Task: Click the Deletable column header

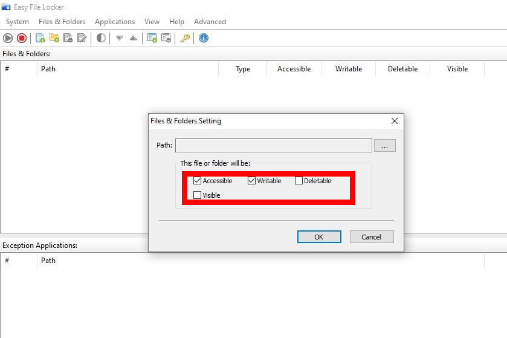Action: click(x=403, y=69)
